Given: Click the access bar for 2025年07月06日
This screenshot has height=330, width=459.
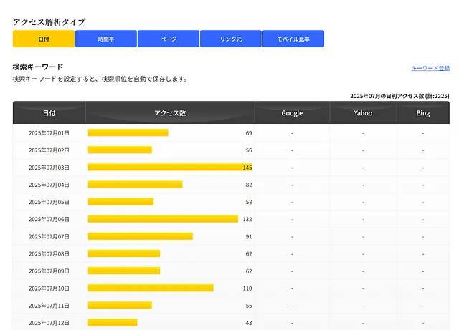Looking at the screenshot, I should (x=163, y=219).
